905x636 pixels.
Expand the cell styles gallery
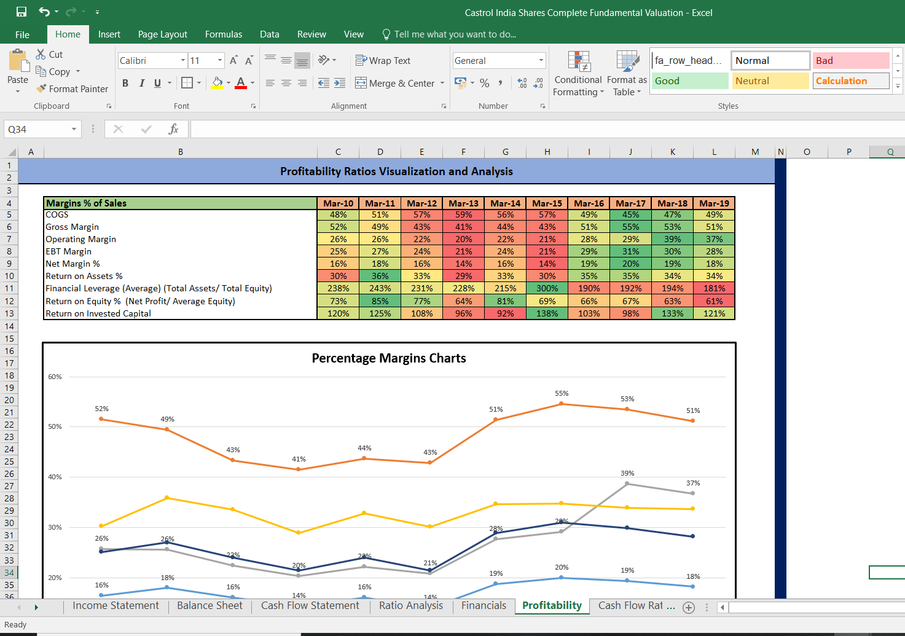click(x=898, y=86)
